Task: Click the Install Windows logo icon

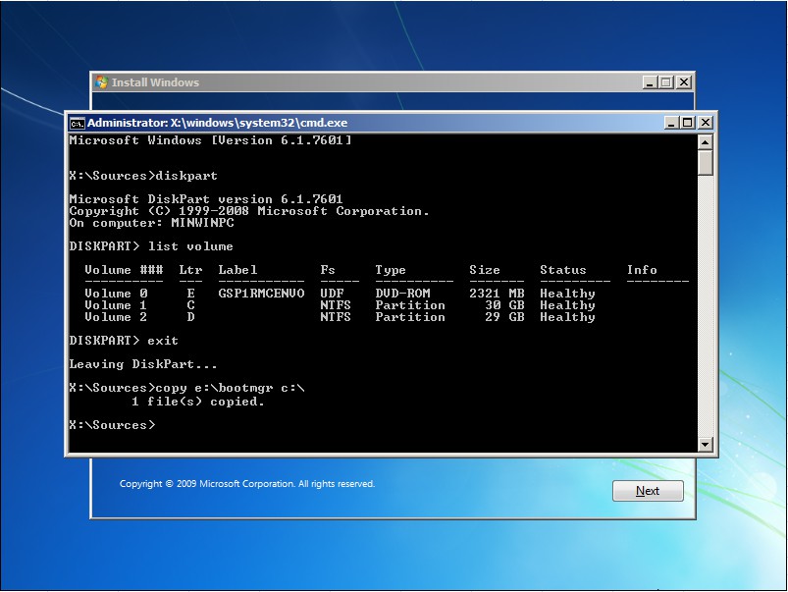Action: (101, 82)
